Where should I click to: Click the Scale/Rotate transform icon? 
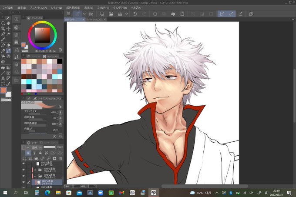pos(182,14)
